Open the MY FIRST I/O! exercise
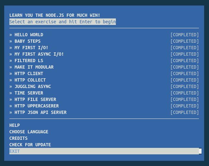 click(104, 48)
